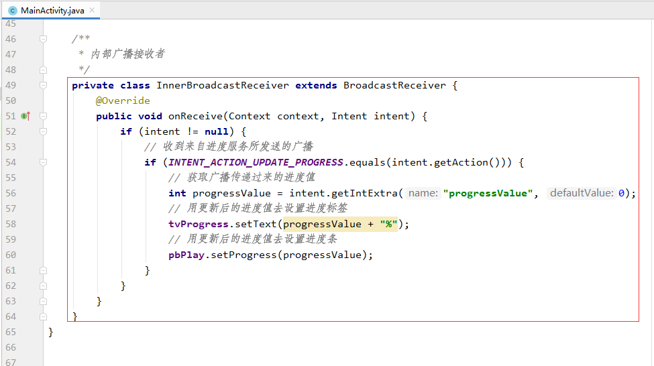Click the name: parameter hint
This screenshot has height=366, width=654.
click(423, 193)
